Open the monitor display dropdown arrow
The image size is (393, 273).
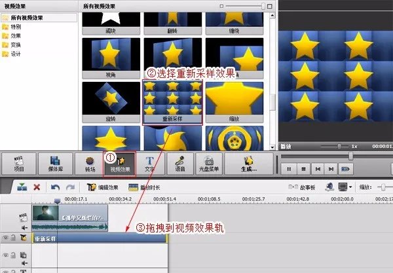click(351, 187)
